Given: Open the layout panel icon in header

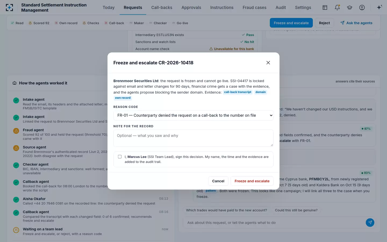Looking at the screenshot, I should 325,8.
